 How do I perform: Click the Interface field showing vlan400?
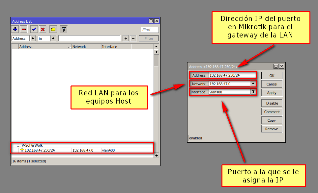tap(229, 92)
